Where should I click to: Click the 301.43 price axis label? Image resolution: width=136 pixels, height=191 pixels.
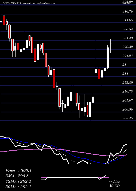point(128,38)
